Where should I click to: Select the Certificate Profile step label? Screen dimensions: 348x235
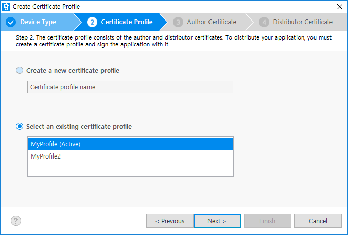[x=127, y=22]
